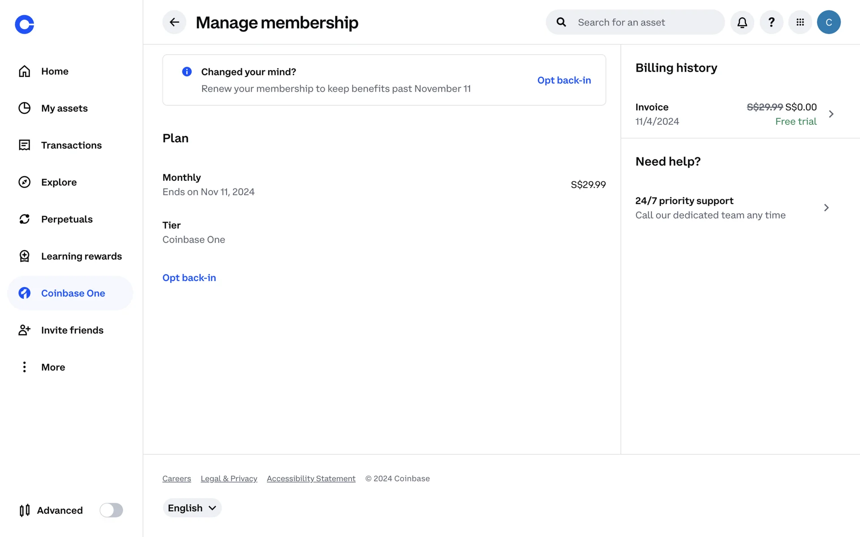Open the notifications bell
Viewport: 860px width, 537px height.
(742, 22)
